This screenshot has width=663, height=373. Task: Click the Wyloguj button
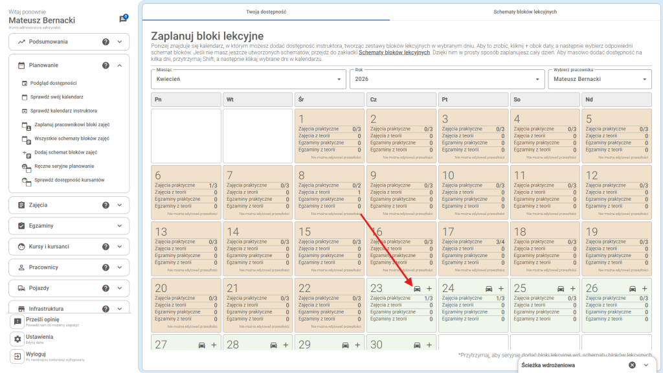tap(35, 355)
